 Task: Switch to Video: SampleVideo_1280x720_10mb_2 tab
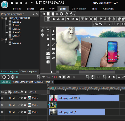[x=33, y=82]
